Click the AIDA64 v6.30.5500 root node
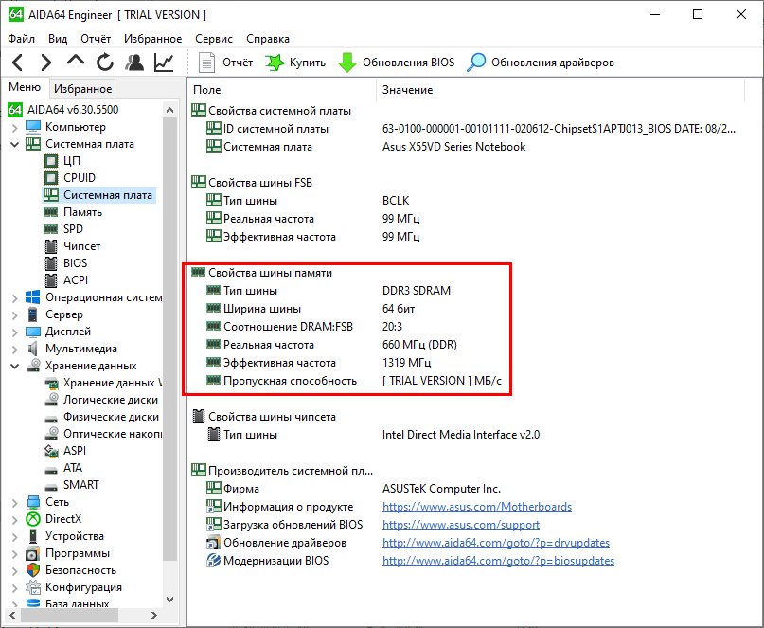The height and width of the screenshot is (628, 764). pos(73,110)
